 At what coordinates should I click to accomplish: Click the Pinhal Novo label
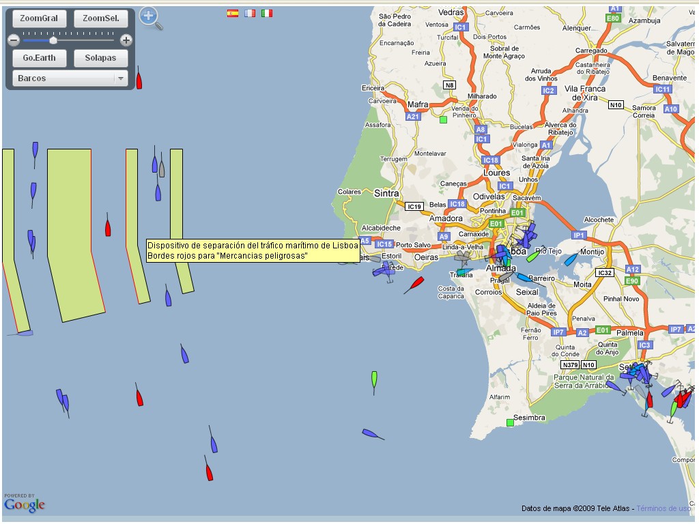click(x=621, y=299)
